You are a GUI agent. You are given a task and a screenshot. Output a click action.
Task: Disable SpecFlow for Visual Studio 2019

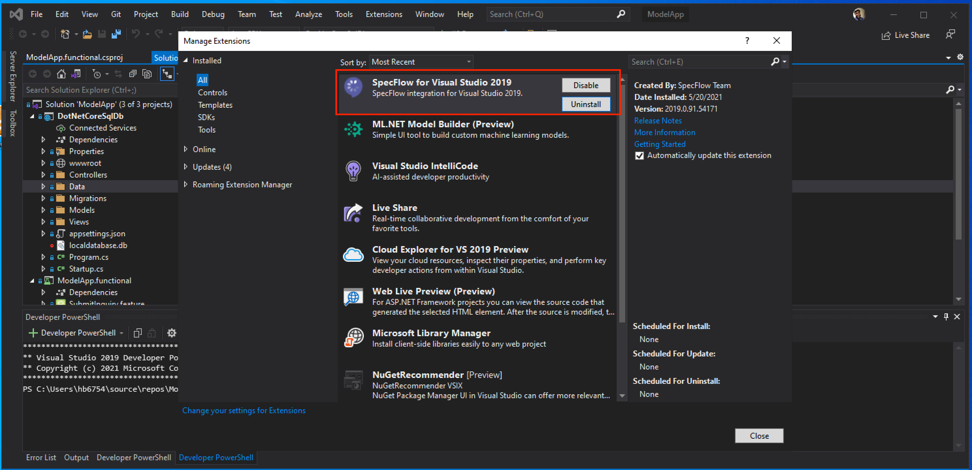click(x=586, y=85)
